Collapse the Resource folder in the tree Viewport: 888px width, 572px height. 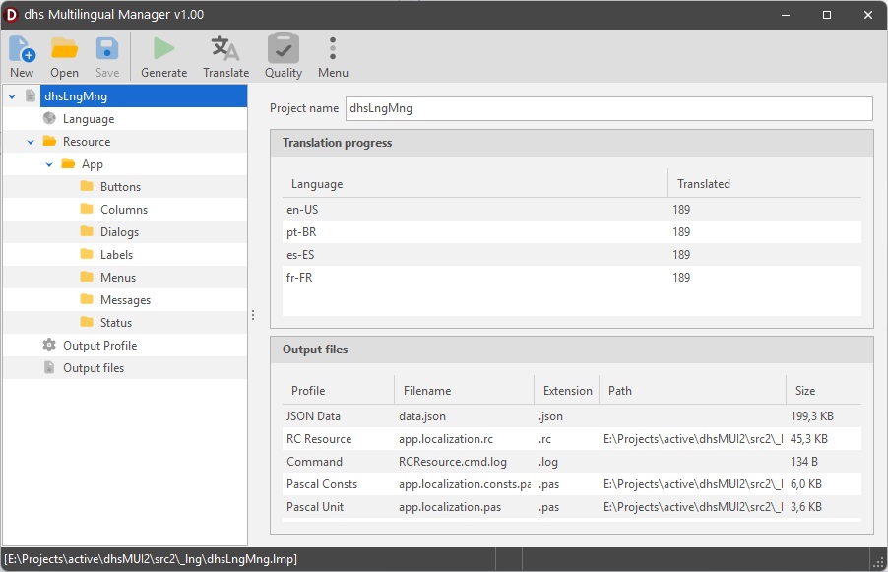coord(30,141)
